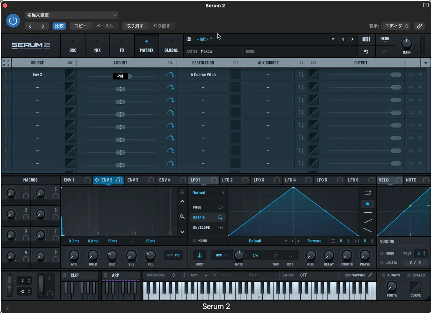Screen dimensions: 431x313
Task: Open the Default LFO shape dropdown
Action: click(255, 241)
